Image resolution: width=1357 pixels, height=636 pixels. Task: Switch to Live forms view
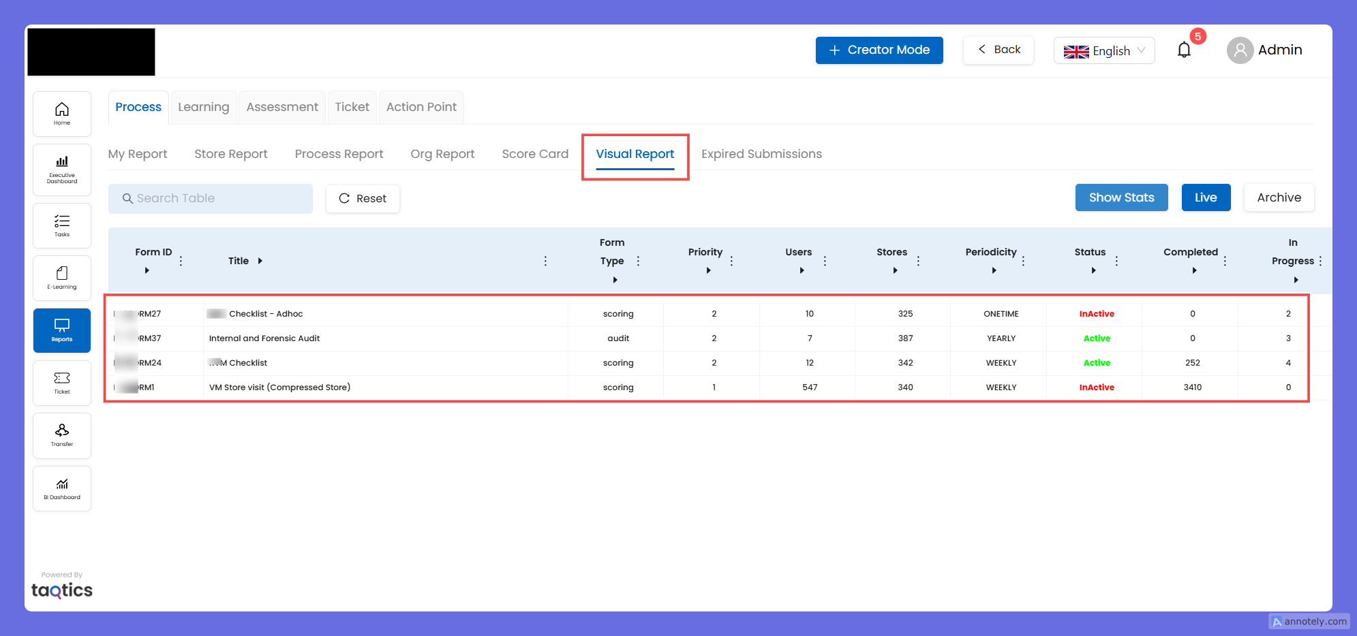pyautogui.click(x=1205, y=197)
